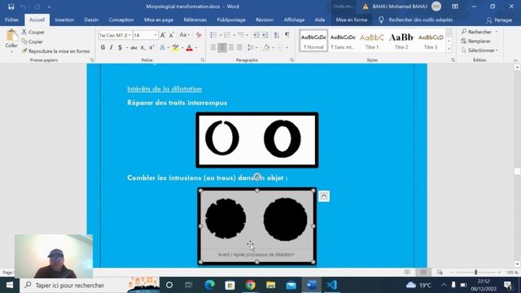Switch to Dessin tab

91,20
